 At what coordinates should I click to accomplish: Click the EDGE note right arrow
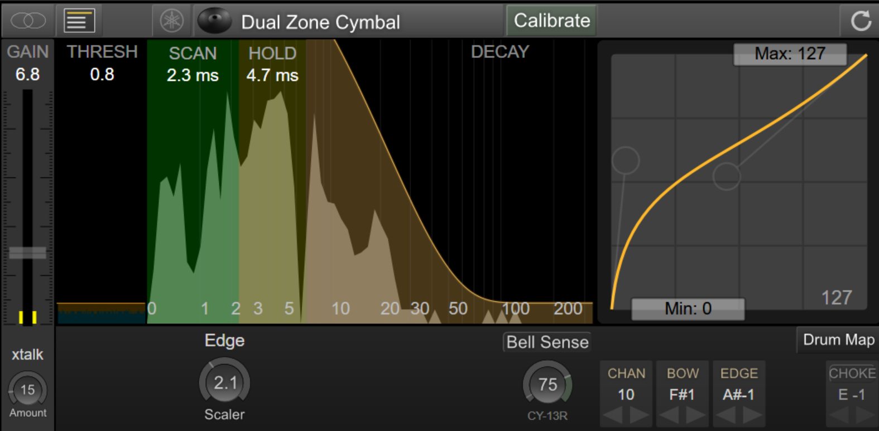[752, 415]
